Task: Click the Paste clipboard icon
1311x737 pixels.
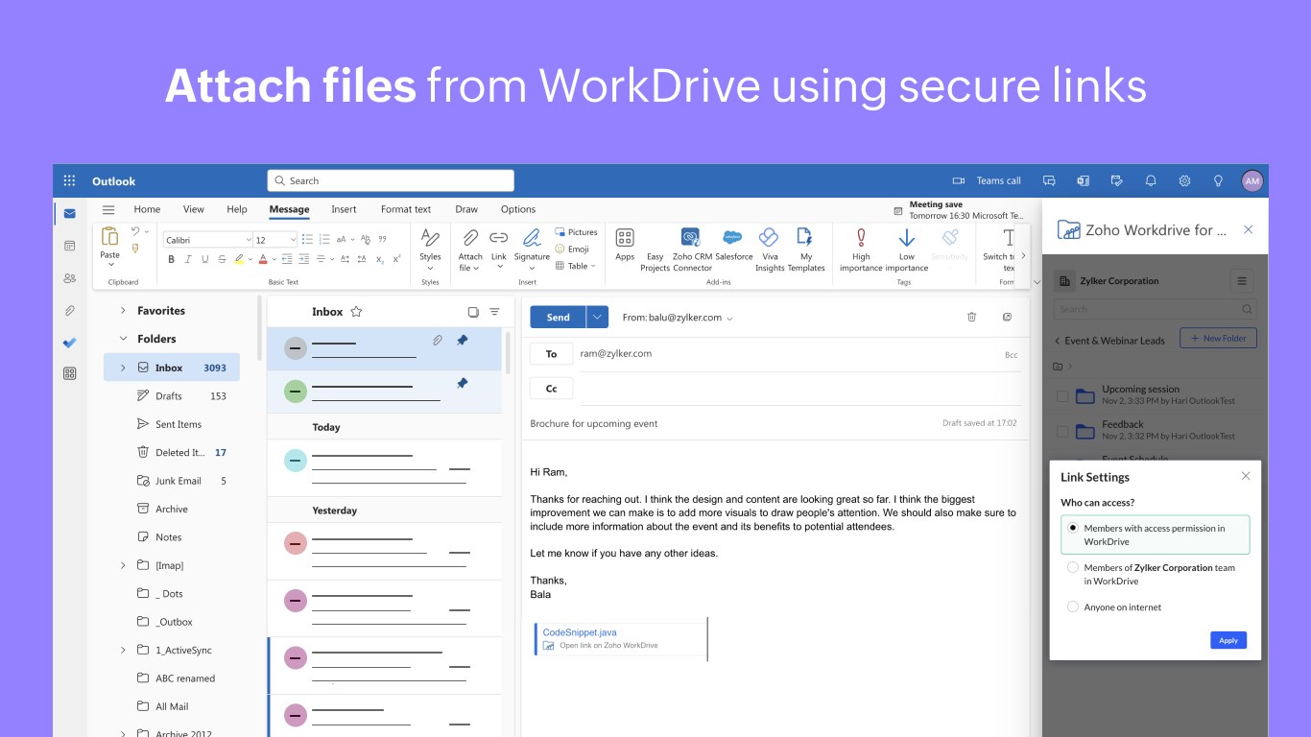Action: (109, 236)
